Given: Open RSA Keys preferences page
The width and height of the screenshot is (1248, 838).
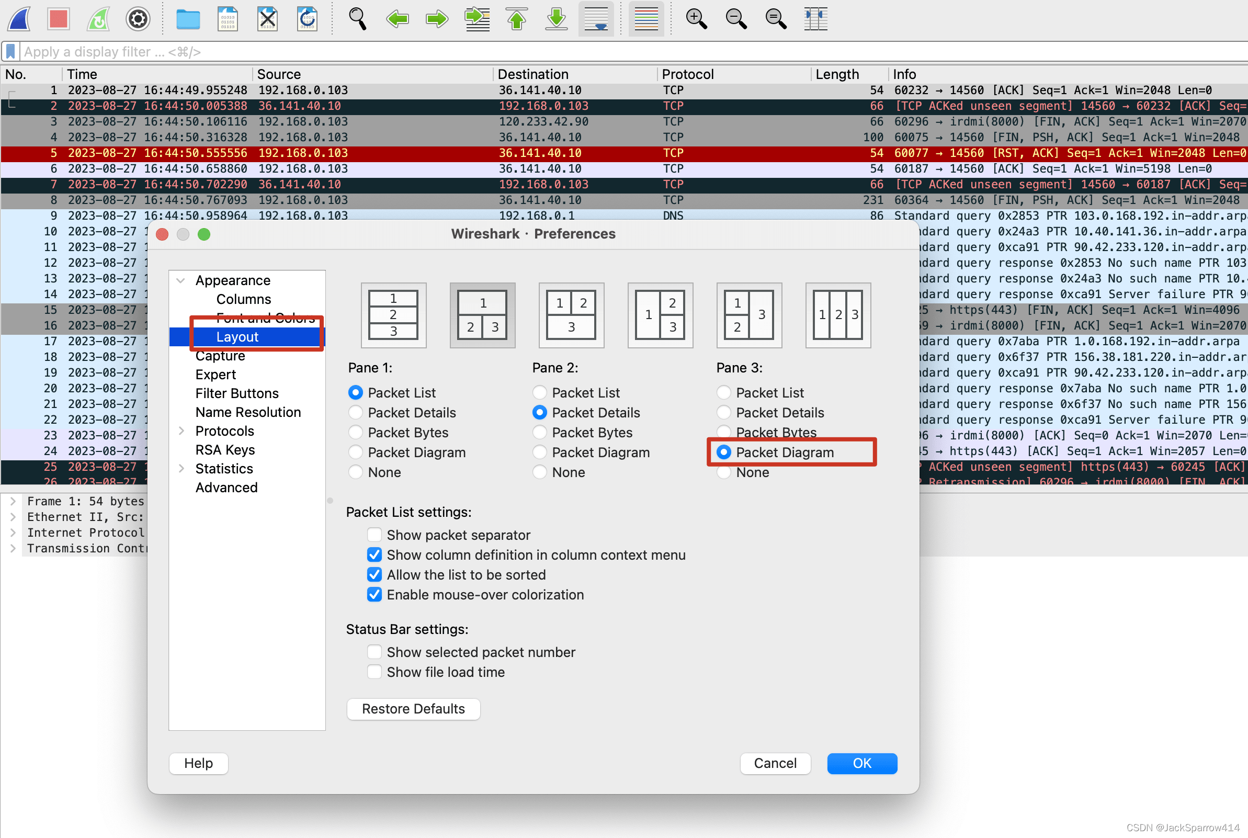Looking at the screenshot, I should point(225,450).
